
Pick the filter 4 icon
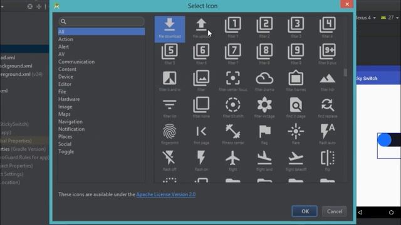pos(328,25)
